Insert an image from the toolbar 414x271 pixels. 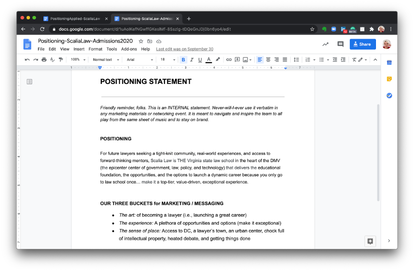click(x=245, y=60)
